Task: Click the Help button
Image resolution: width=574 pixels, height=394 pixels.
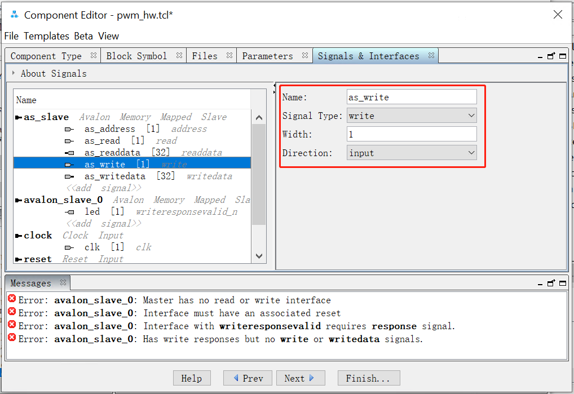Action: (x=192, y=378)
